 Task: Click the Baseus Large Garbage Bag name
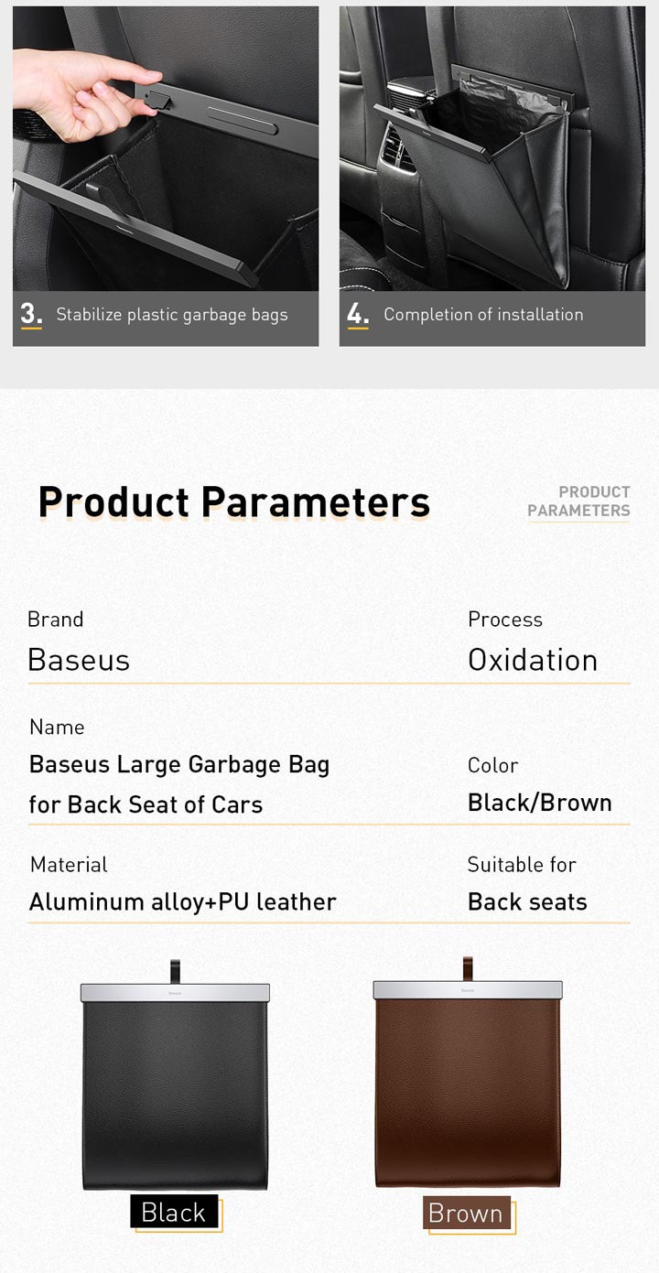pos(179,784)
